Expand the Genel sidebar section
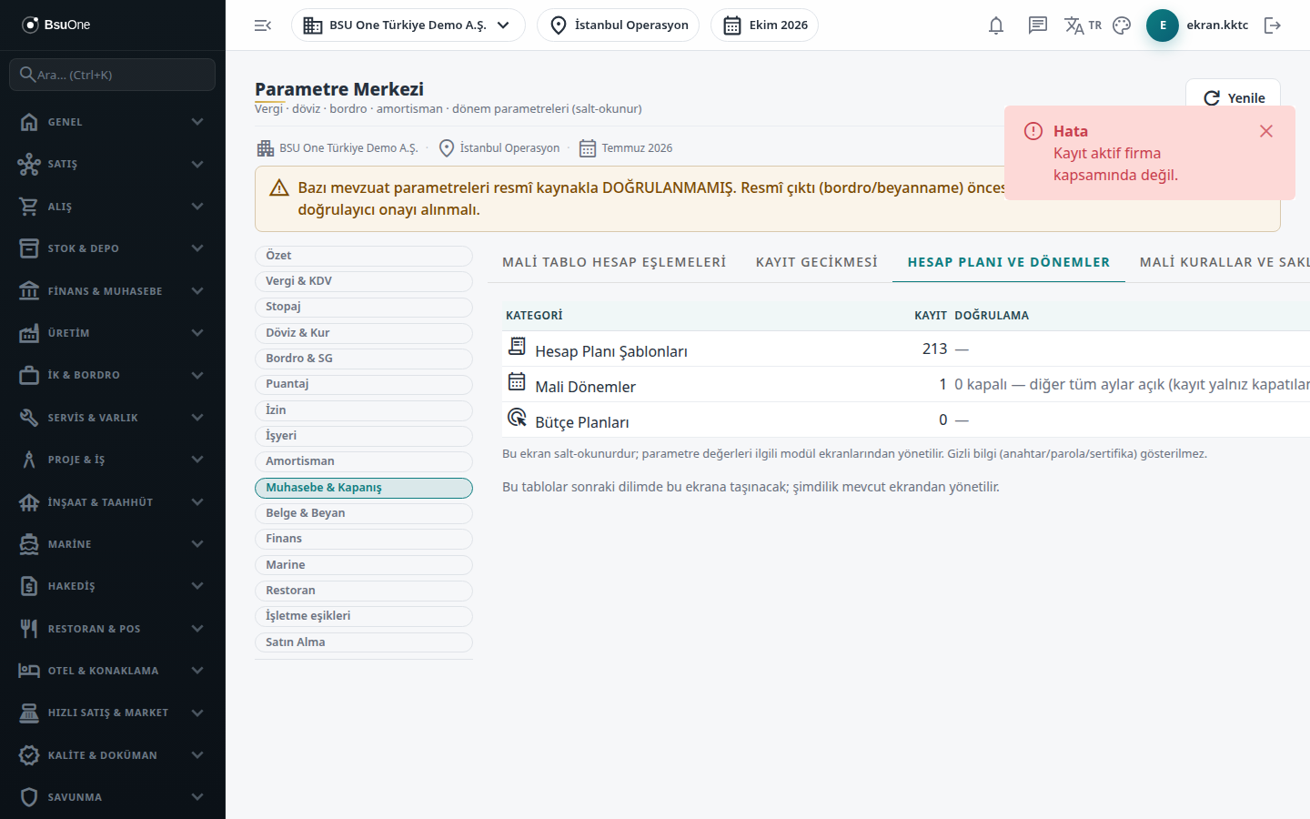The image size is (1310, 819). click(x=113, y=122)
